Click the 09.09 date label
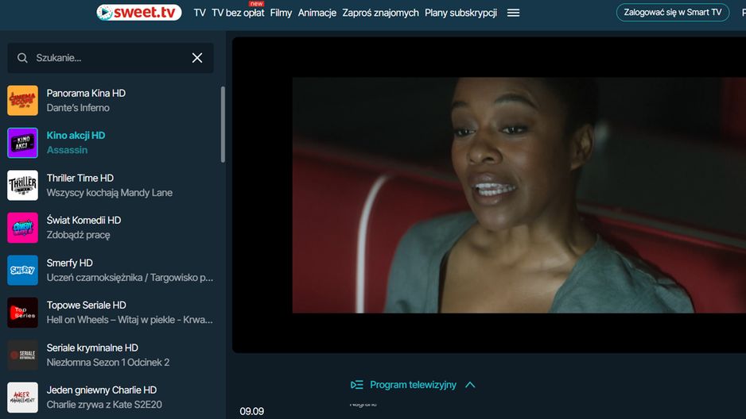746x419 pixels. tap(251, 411)
